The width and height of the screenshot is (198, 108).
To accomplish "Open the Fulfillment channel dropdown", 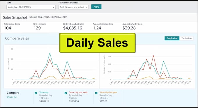I will pos(73,7).
